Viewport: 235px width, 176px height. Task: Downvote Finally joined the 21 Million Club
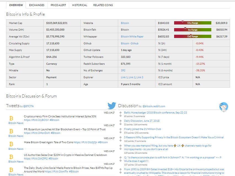(120, 132)
